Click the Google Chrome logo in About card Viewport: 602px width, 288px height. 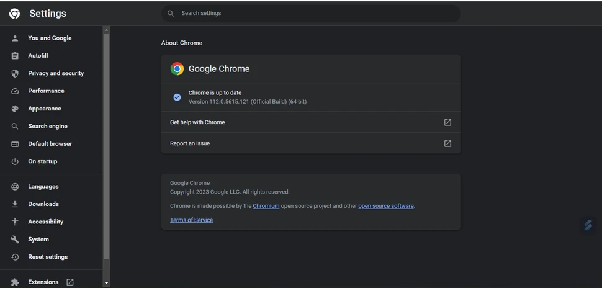(177, 69)
